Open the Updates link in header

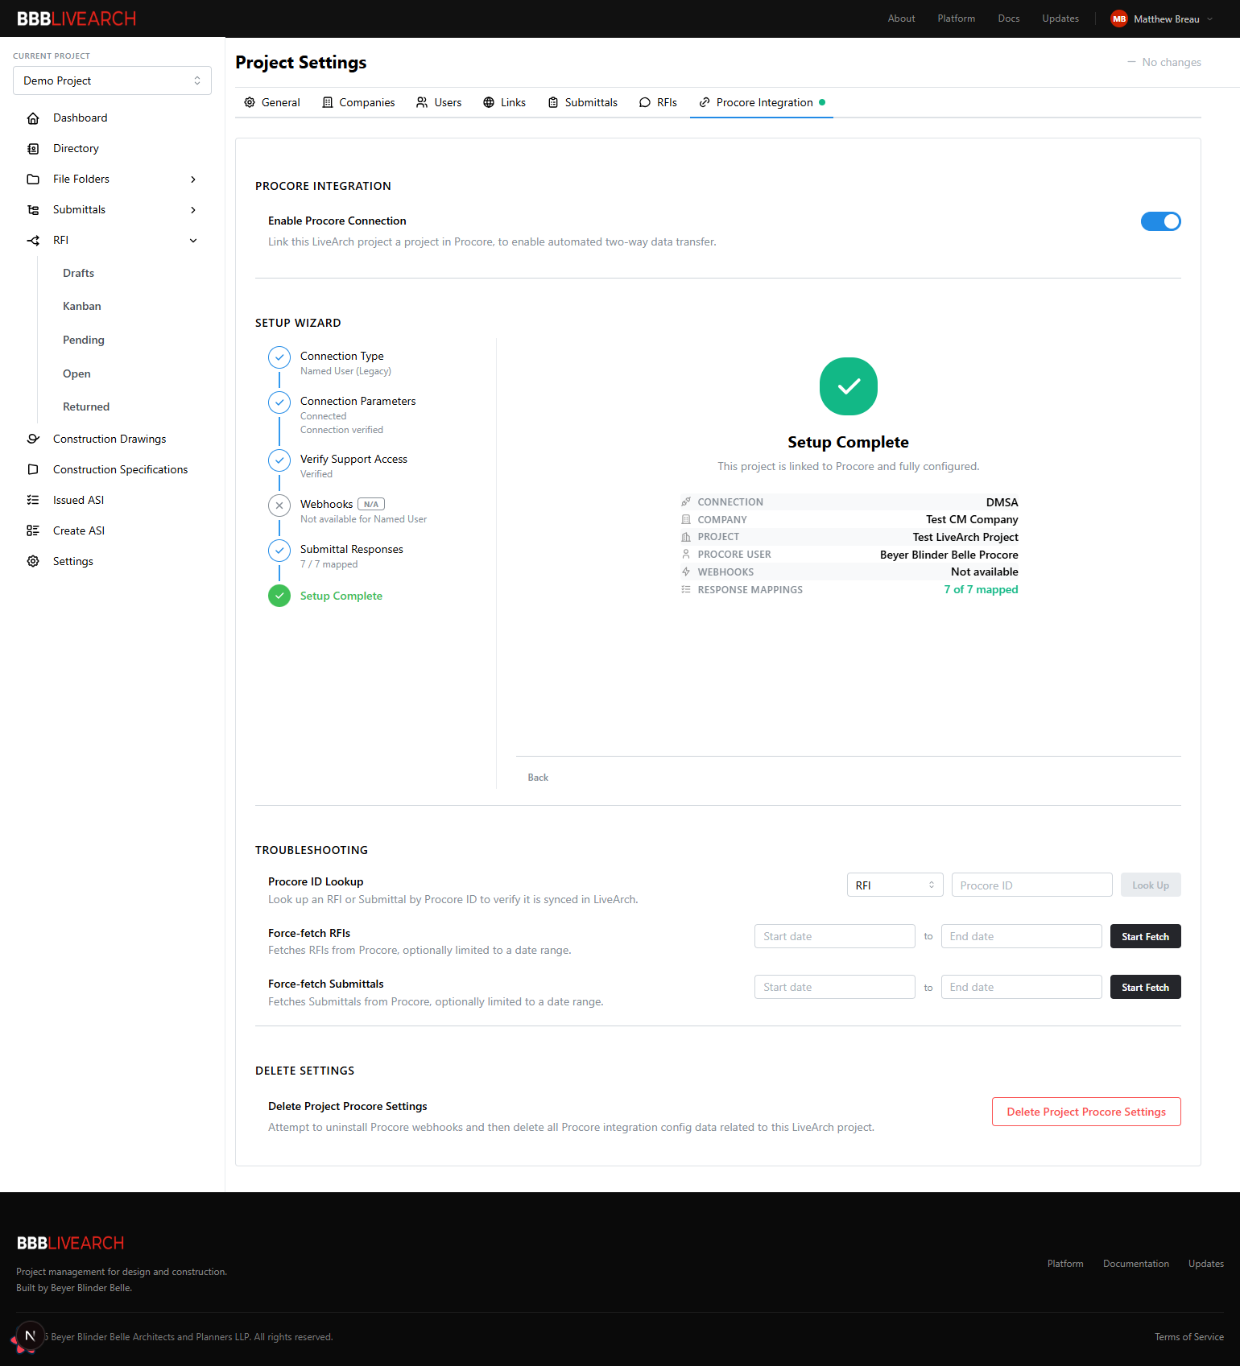(x=1060, y=19)
